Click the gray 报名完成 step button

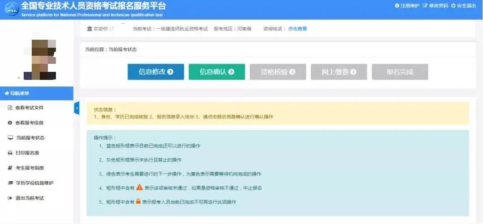[x=400, y=72]
